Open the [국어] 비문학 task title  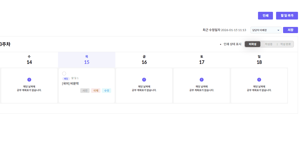tap(70, 83)
